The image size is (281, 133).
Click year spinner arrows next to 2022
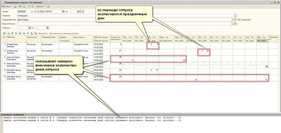point(83,11)
